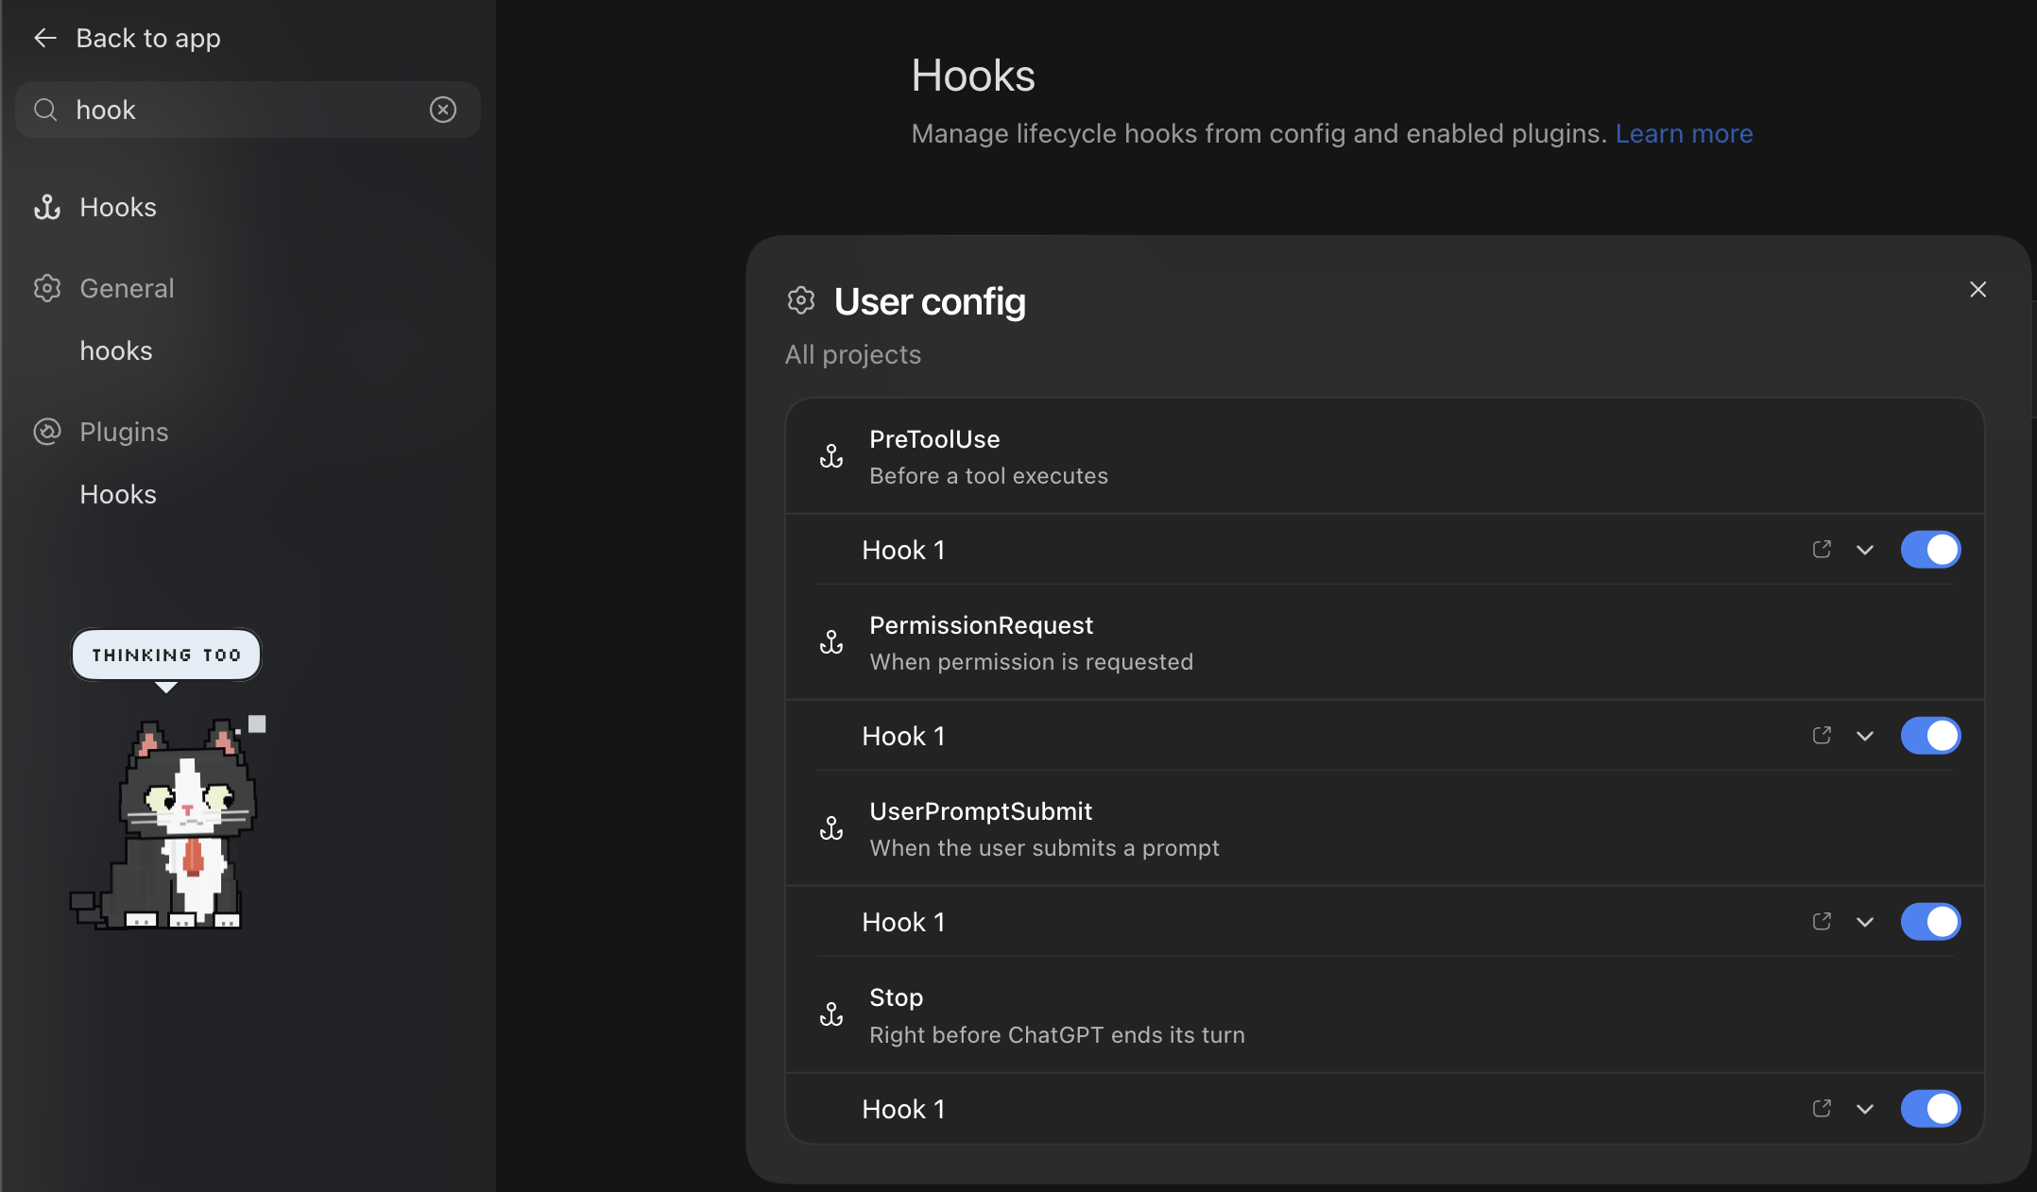
Task: Expand Stop Hook 1 details chevron
Action: click(1865, 1109)
